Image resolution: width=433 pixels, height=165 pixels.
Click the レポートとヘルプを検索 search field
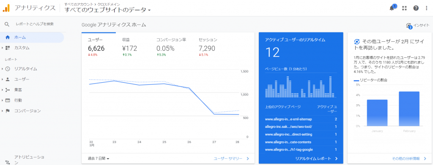35,24
